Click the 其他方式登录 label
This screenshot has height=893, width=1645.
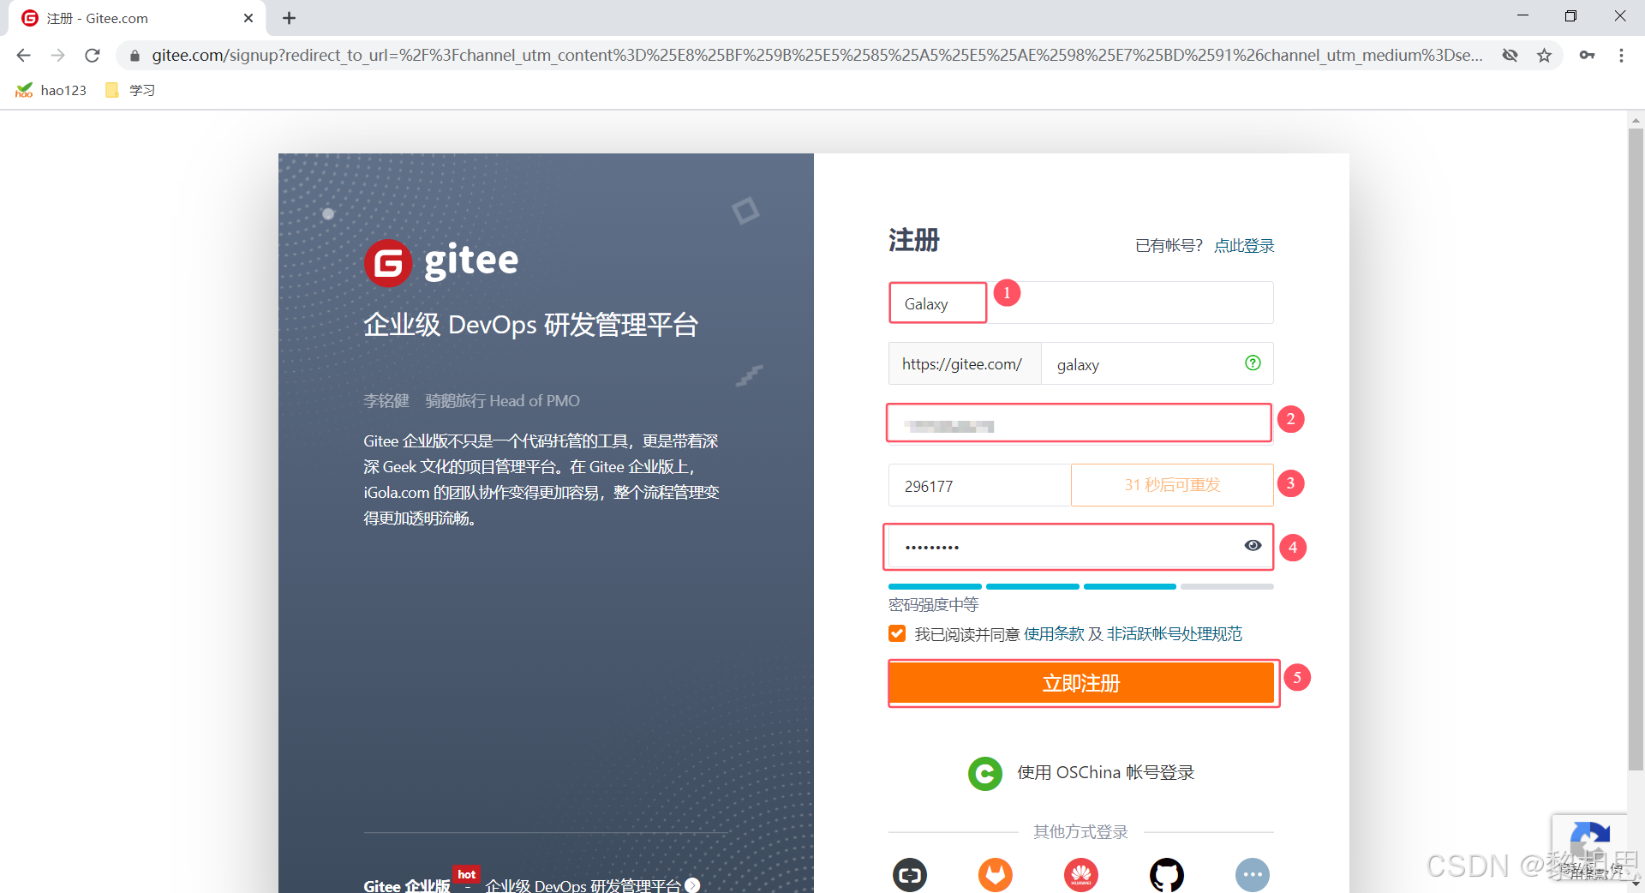pos(1080,831)
